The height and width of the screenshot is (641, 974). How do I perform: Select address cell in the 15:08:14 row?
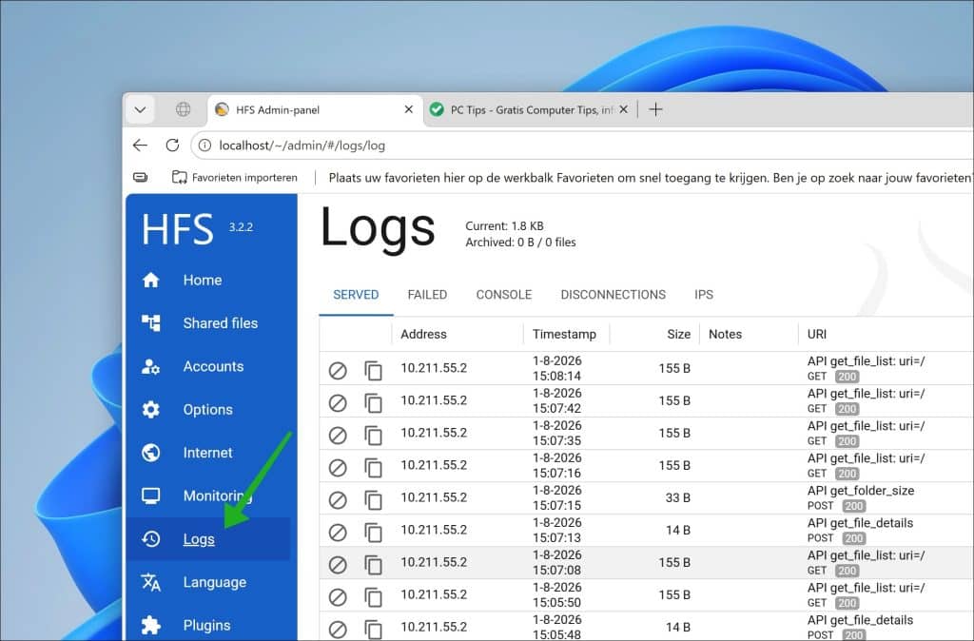pos(434,368)
